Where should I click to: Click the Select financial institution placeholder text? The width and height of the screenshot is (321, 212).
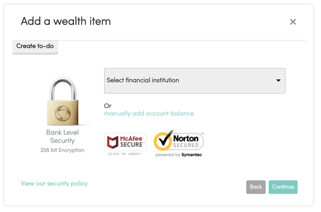click(x=143, y=80)
